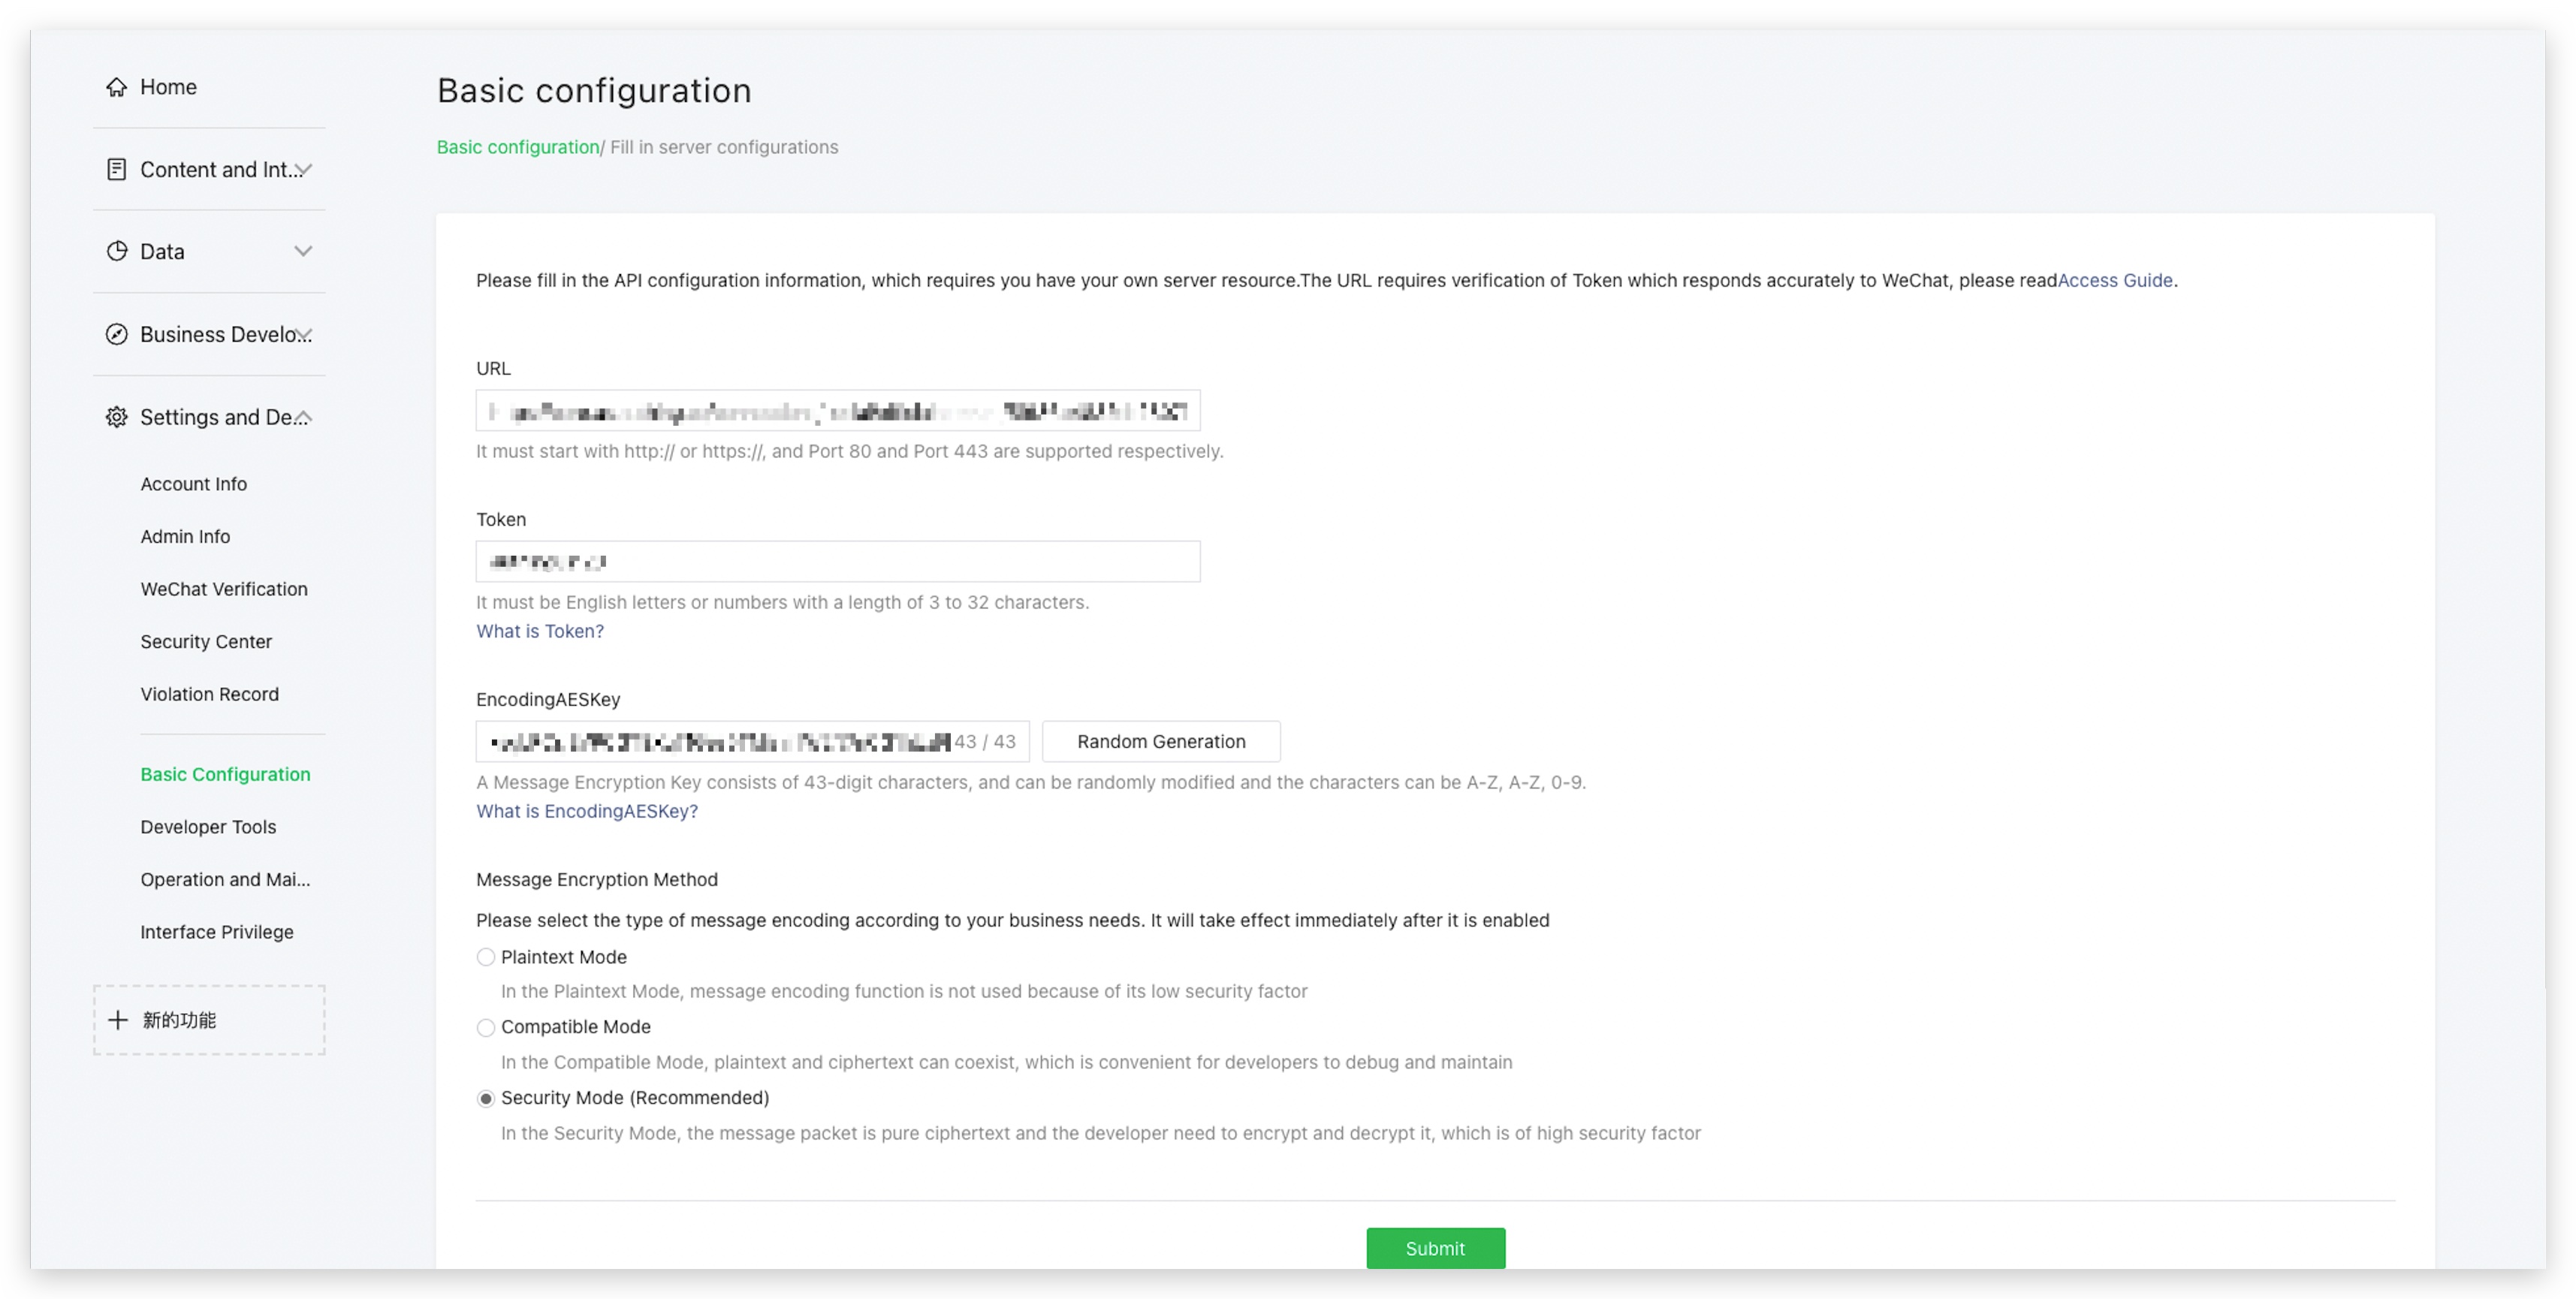Select Compatible Mode radio button
This screenshot has width=2576, height=1299.
click(486, 1027)
